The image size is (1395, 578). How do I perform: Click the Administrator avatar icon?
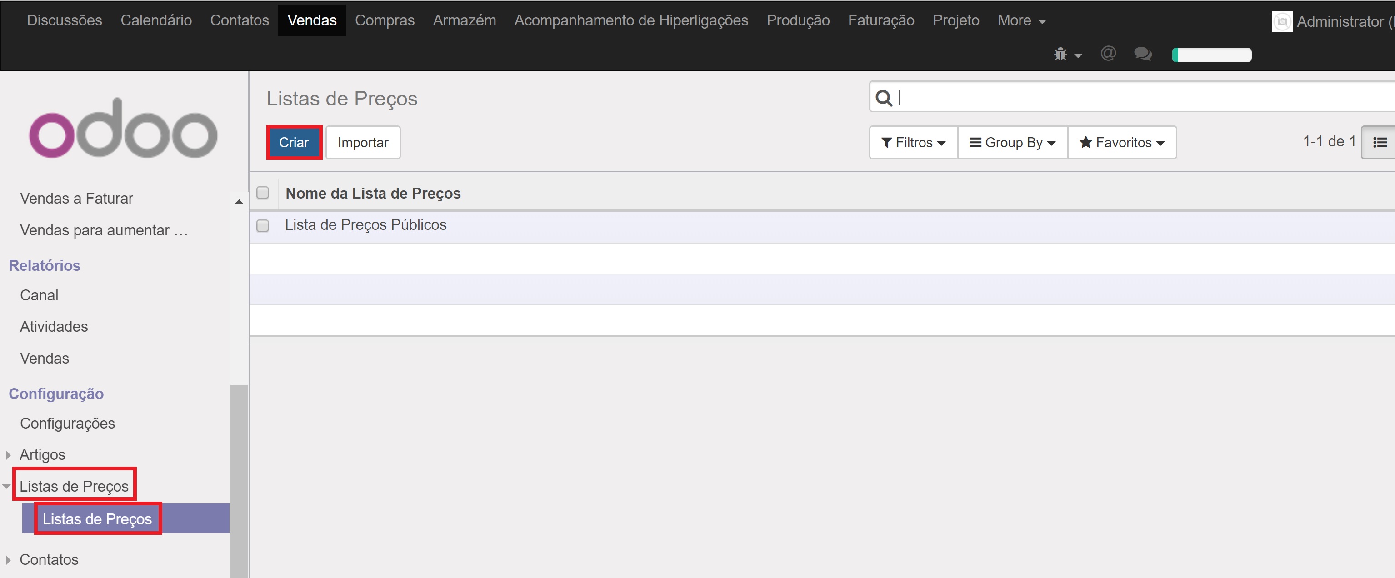1282,22
